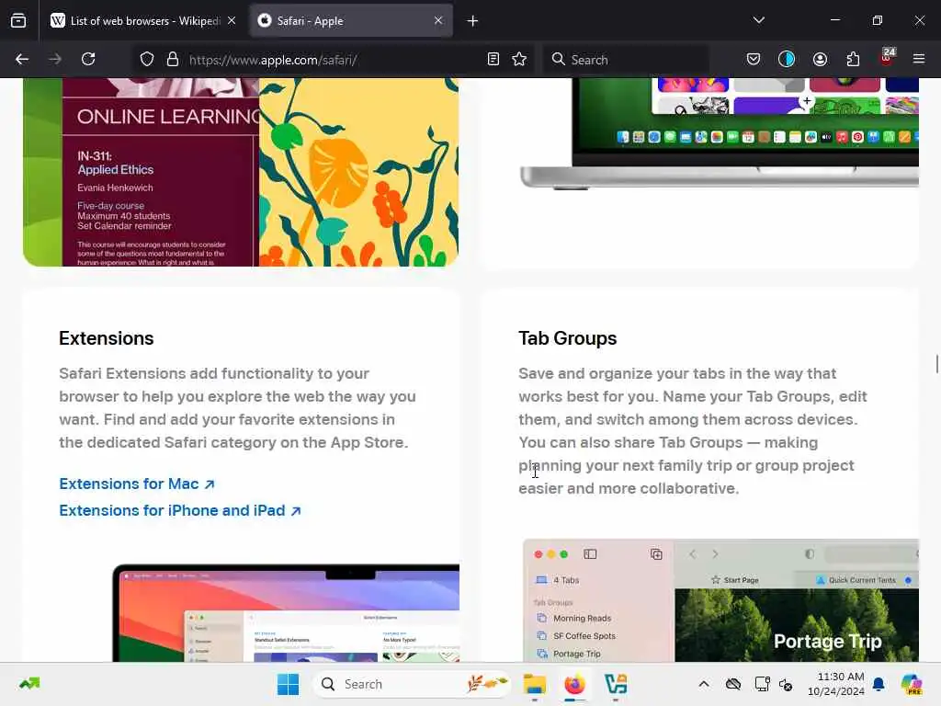The height and width of the screenshot is (706, 941).
Task: Click the cloud sync tray icon
Action: point(732,684)
